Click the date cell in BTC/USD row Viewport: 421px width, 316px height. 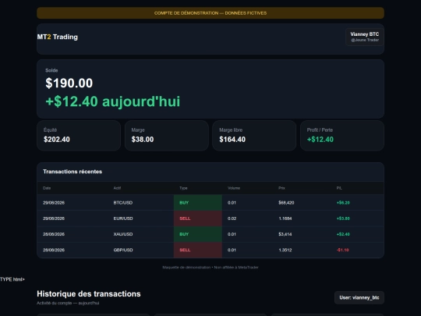tap(54, 203)
